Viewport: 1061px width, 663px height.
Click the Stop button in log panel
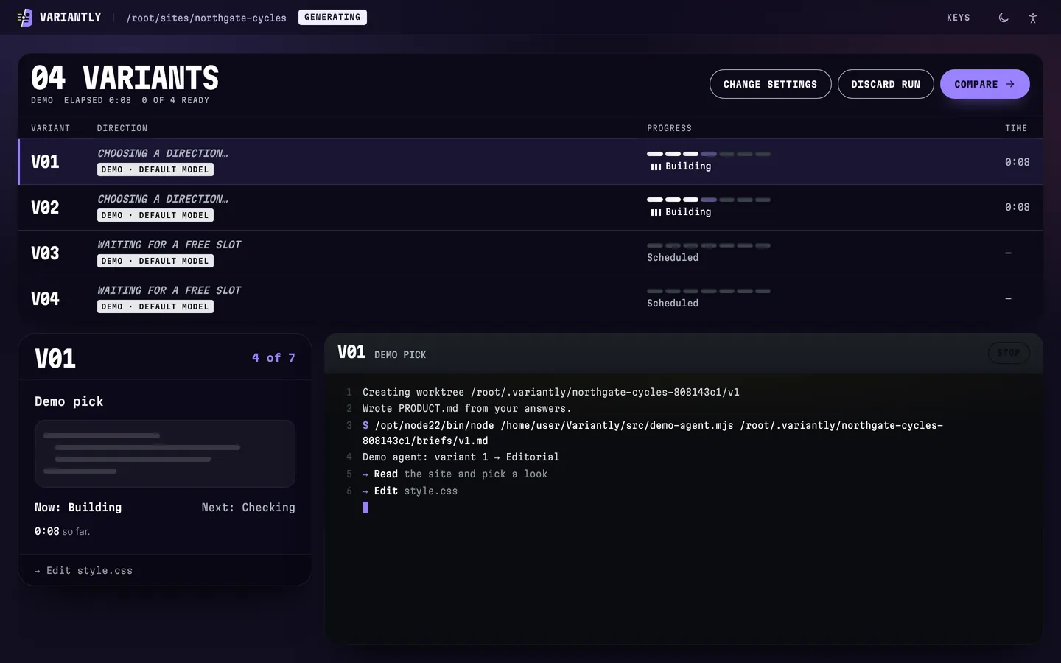click(1009, 353)
